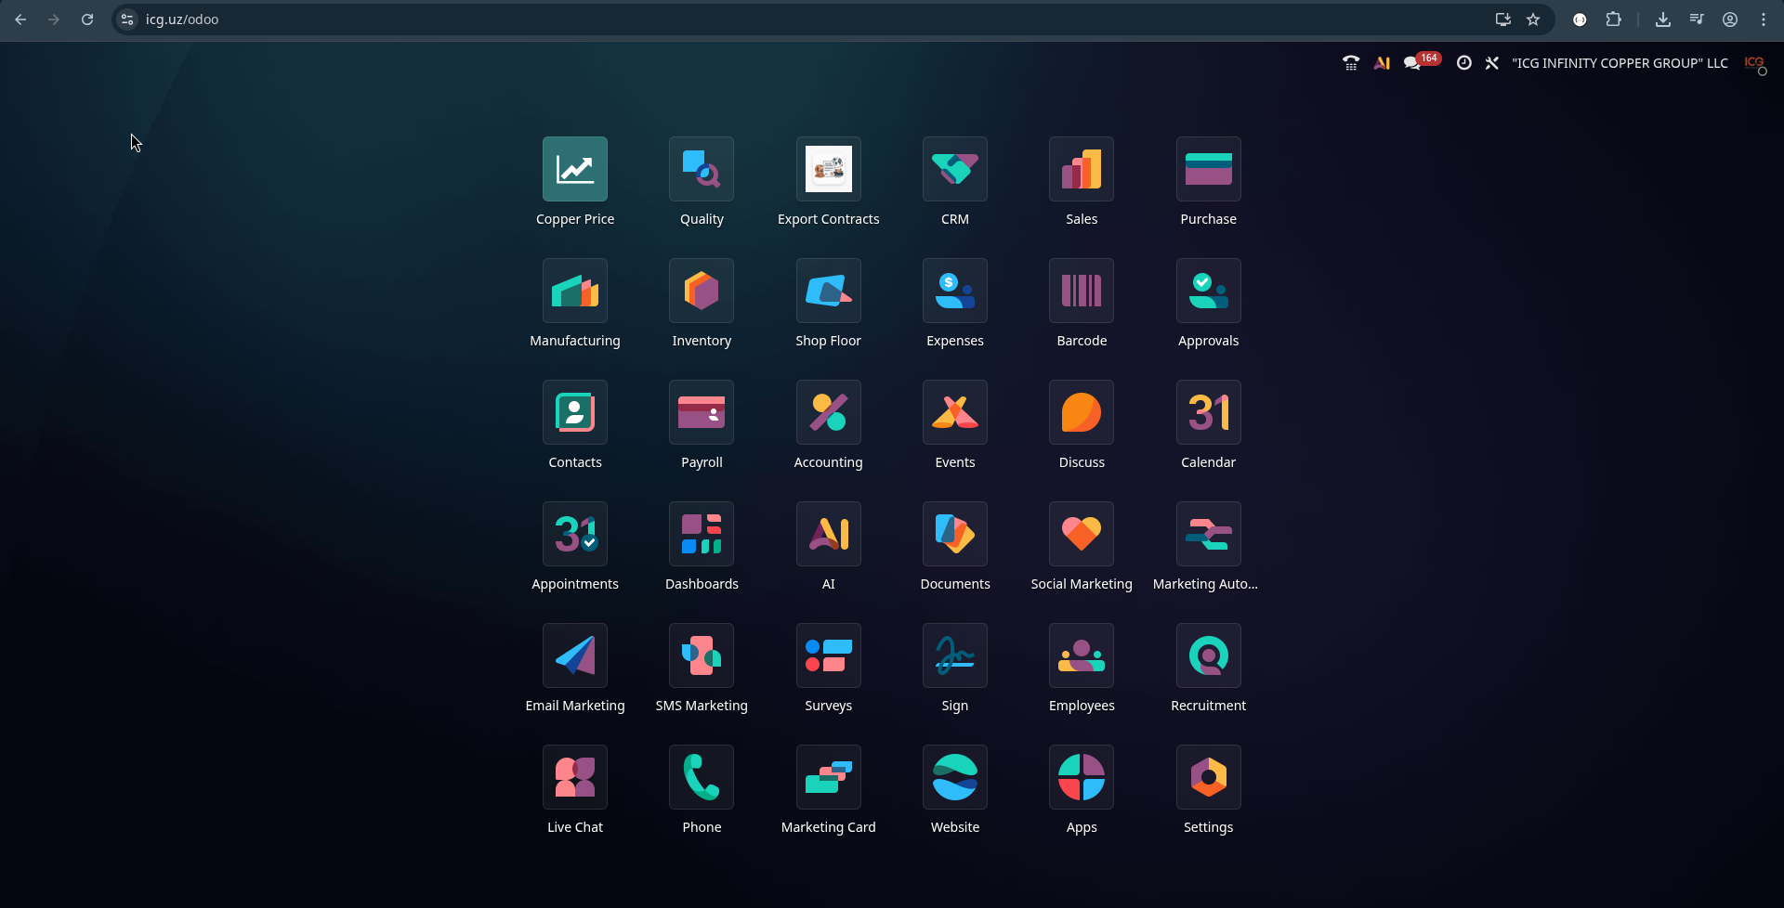Reload the icg.uz/odoo page
This screenshot has width=1784, height=908.
pos(87,19)
